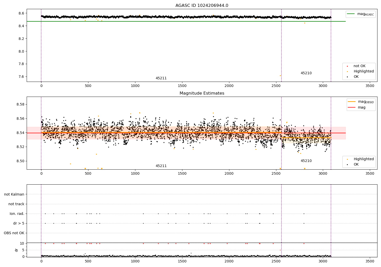This screenshot has height=267, width=381.
Task: Click obsid label '45210' in Magnitude Estimates plot
Action: 306,161
